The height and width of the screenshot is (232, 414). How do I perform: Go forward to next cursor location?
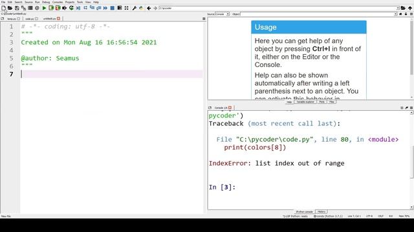[x=155, y=8]
